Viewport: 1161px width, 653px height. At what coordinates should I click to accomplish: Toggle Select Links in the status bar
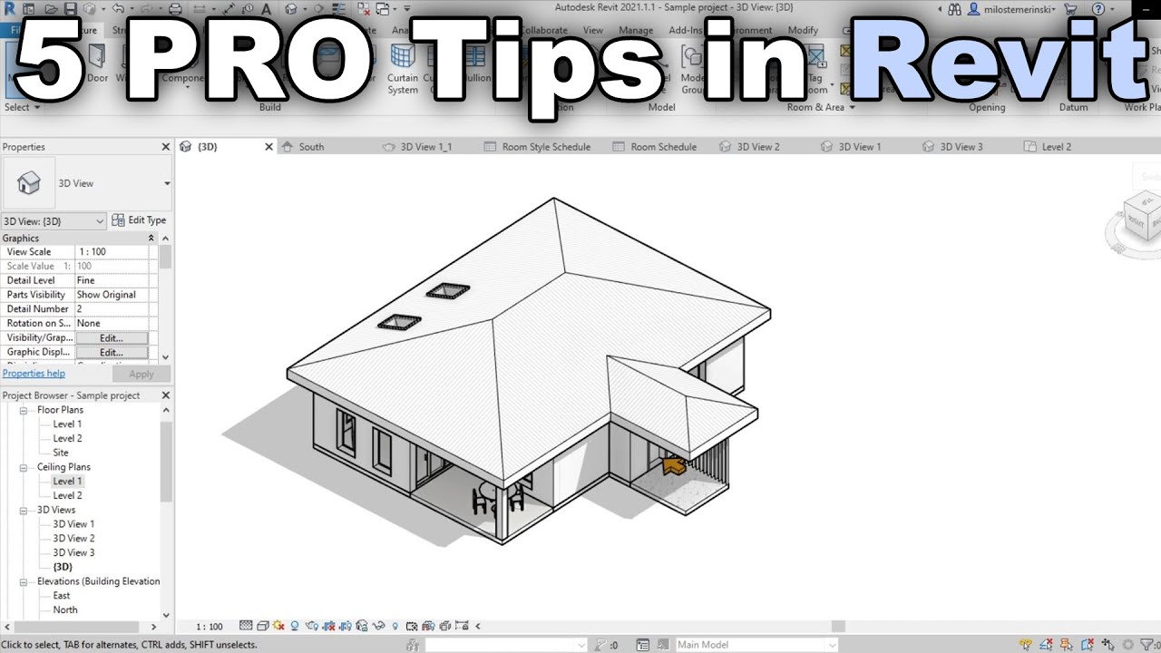coord(1026,644)
